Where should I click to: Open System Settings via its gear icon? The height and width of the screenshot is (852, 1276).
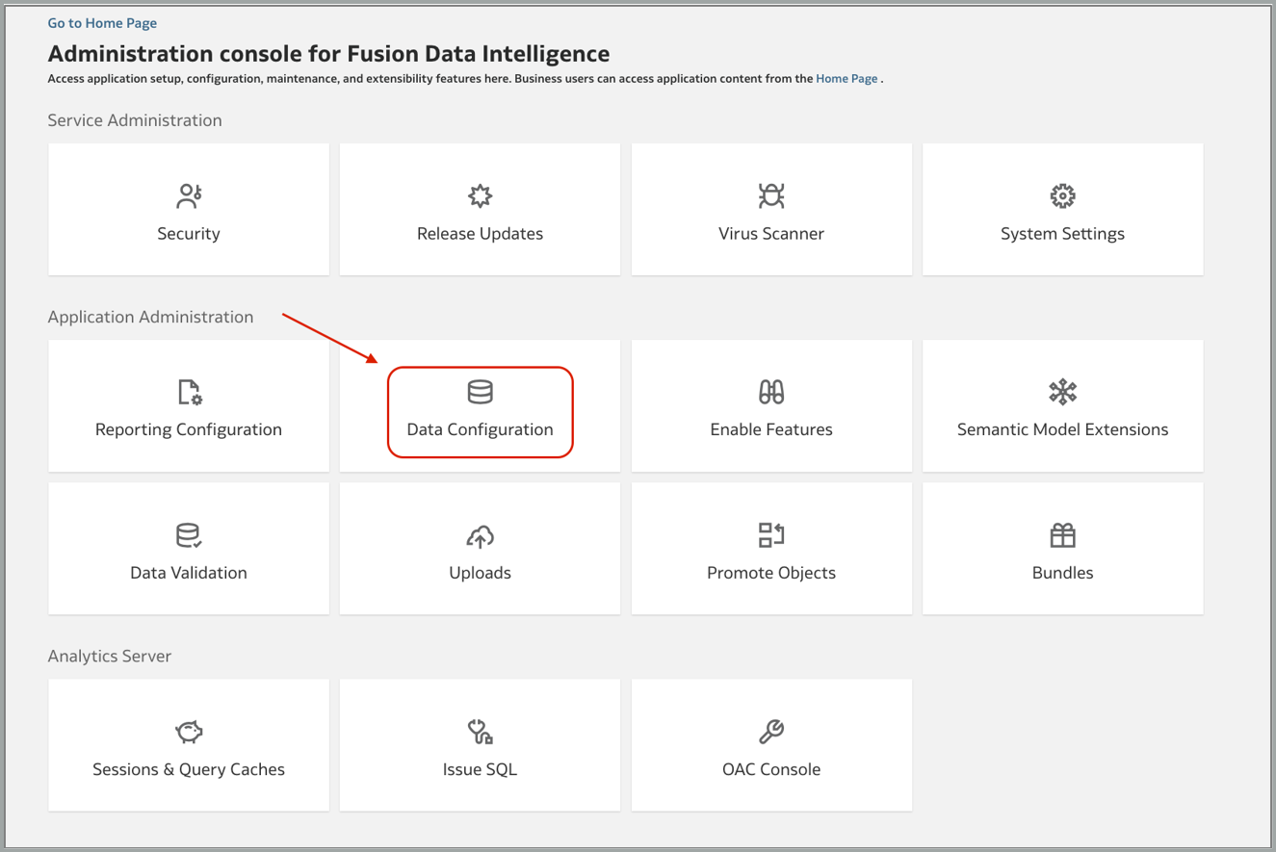(1062, 195)
